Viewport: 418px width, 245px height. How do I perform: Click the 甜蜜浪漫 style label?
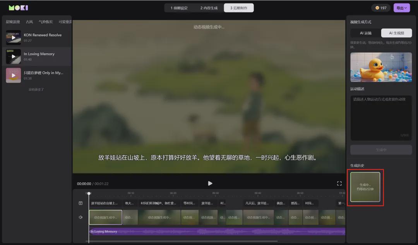tap(14, 22)
